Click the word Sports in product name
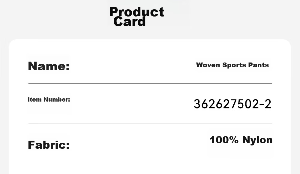 [x=234, y=65]
